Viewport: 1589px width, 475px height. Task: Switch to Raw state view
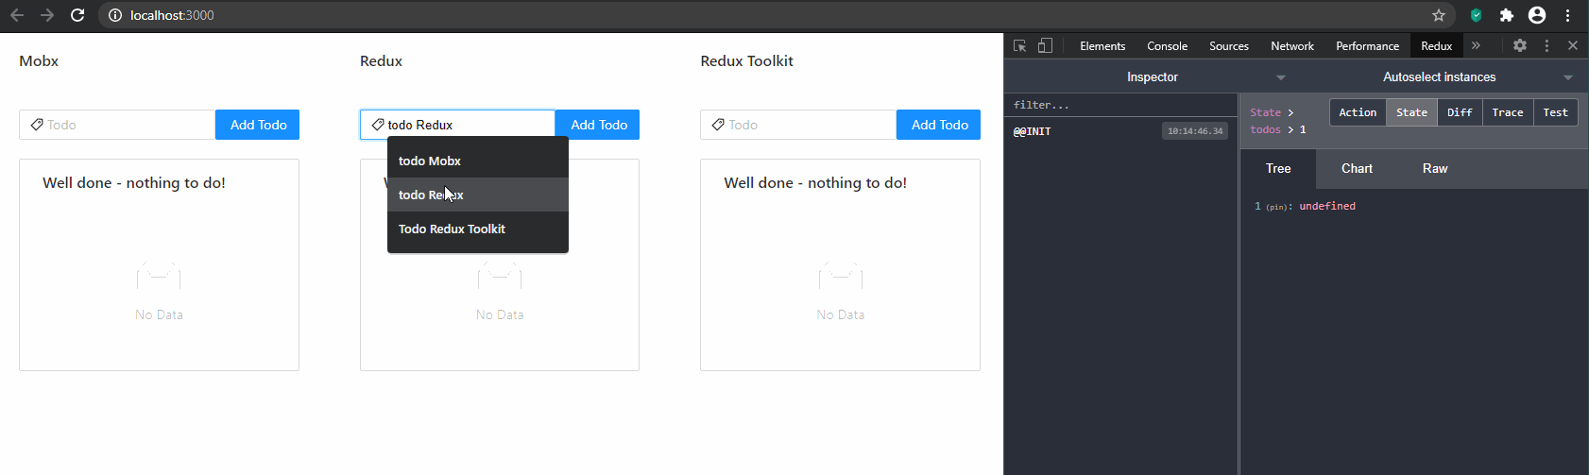click(x=1435, y=169)
